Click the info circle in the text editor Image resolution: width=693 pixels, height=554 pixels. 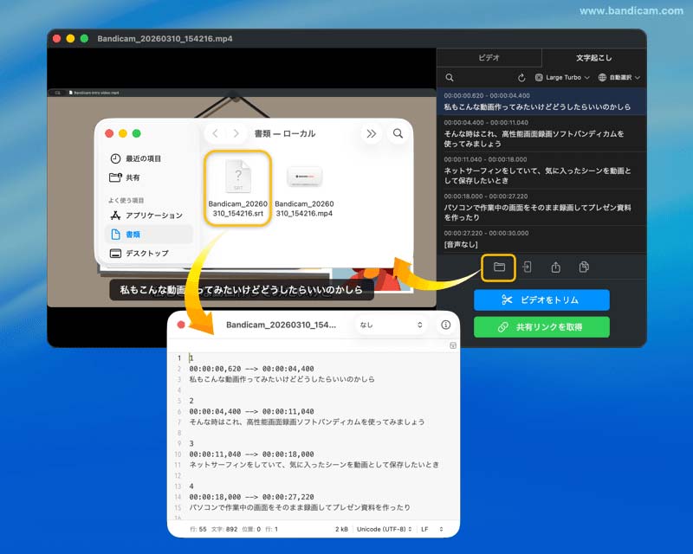[x=444, y=325]
